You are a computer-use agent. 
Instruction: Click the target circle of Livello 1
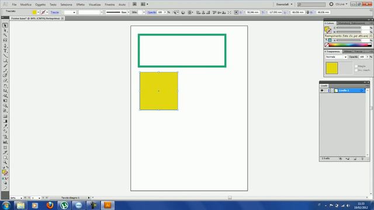coord(361,90)
